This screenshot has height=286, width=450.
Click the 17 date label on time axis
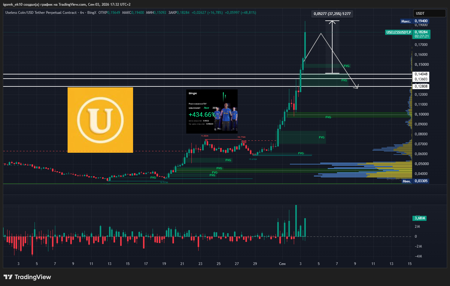[x=146, y=264]
